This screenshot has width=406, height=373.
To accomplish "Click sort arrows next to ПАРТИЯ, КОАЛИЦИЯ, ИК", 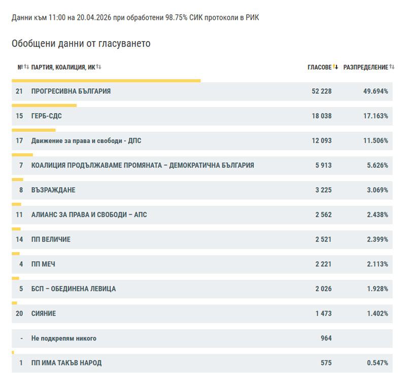I will coord(98,67).
